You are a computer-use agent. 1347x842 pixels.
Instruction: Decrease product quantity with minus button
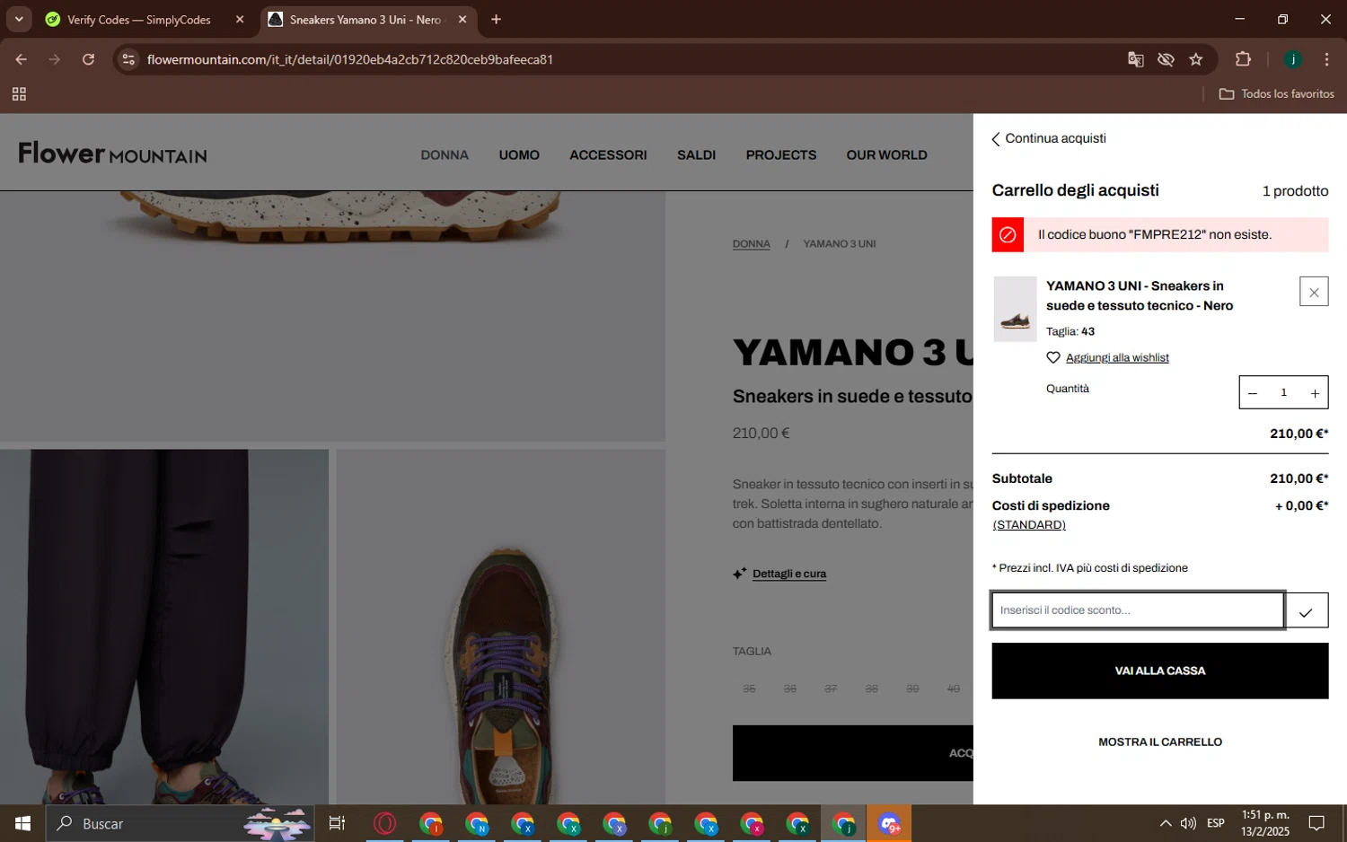pyautogui.click(x=1253, y=393)
